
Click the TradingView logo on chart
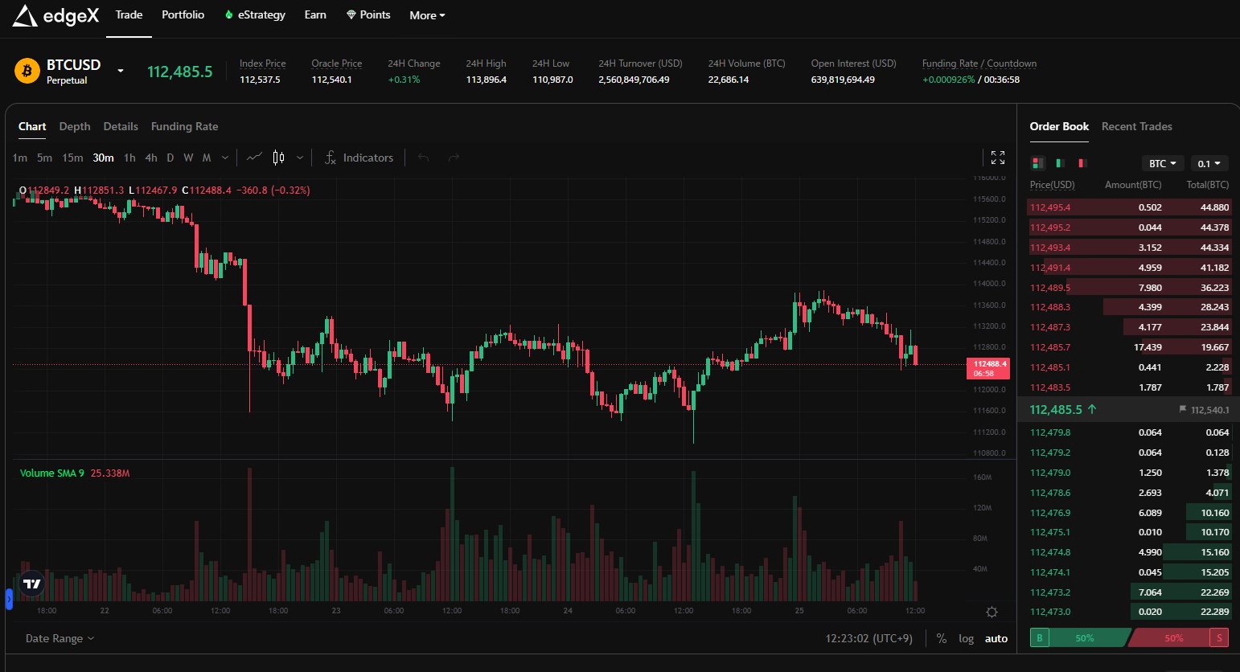pos(32,584)
